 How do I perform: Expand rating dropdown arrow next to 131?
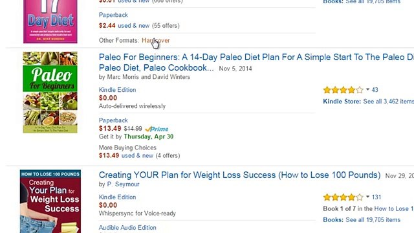pos(367,197)
